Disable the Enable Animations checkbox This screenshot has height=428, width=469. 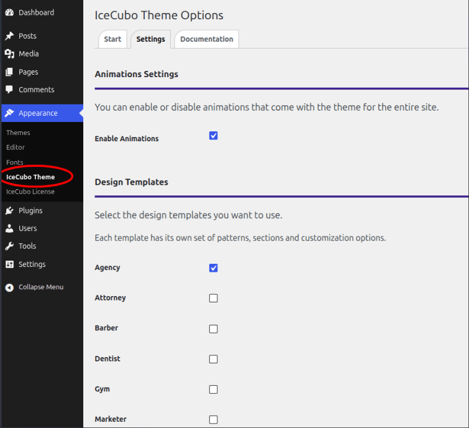point(213,136)
